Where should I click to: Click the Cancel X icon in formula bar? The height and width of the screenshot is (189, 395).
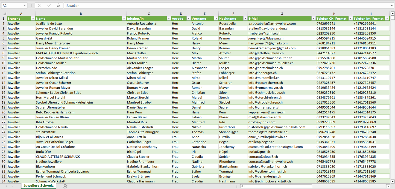point(40,5)
